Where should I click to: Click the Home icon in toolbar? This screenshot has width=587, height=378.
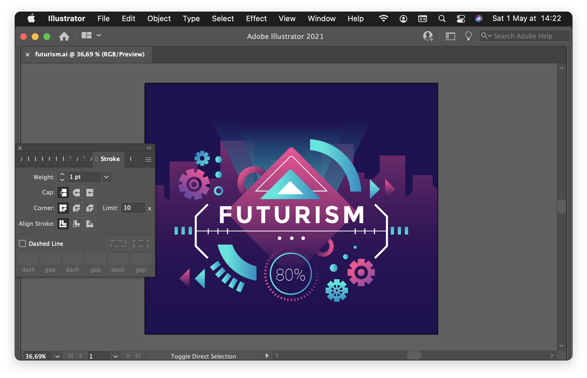(x=64, y=36)
